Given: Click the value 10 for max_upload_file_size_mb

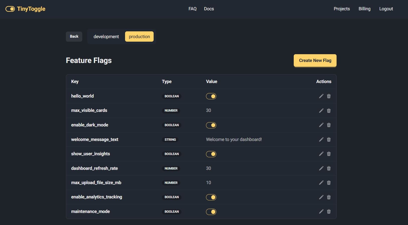Looking at the screenshot, I should pos(209,183).
